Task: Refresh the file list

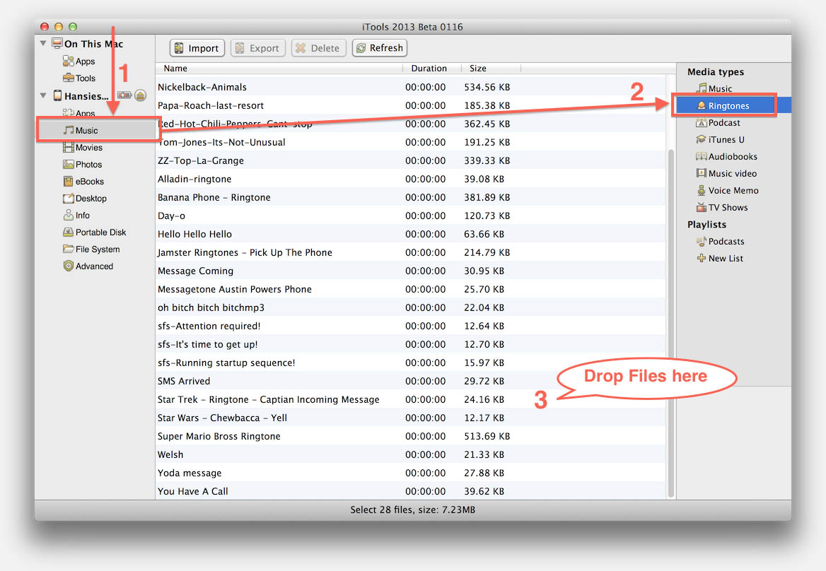Action: coord(379,48)
